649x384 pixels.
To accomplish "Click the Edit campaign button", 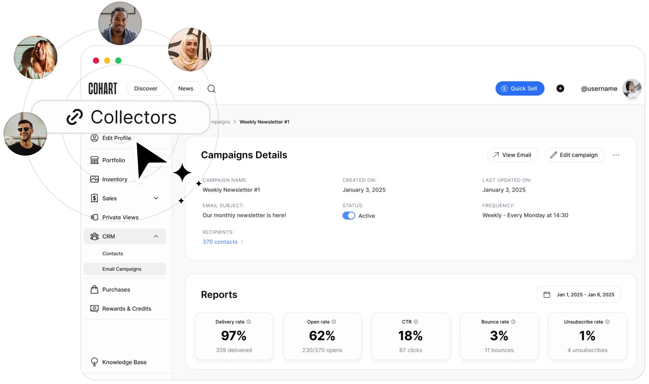I will tap(575, 155).
